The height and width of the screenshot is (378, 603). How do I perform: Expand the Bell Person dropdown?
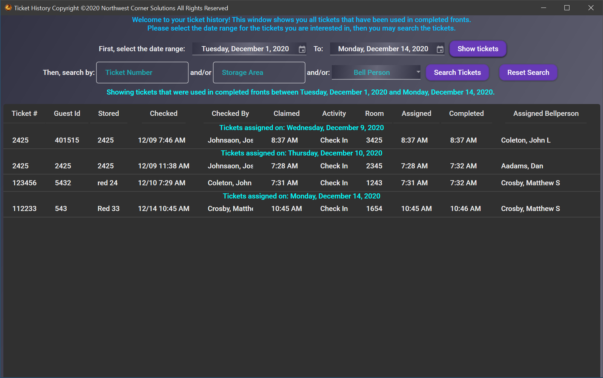click(418, 72)
